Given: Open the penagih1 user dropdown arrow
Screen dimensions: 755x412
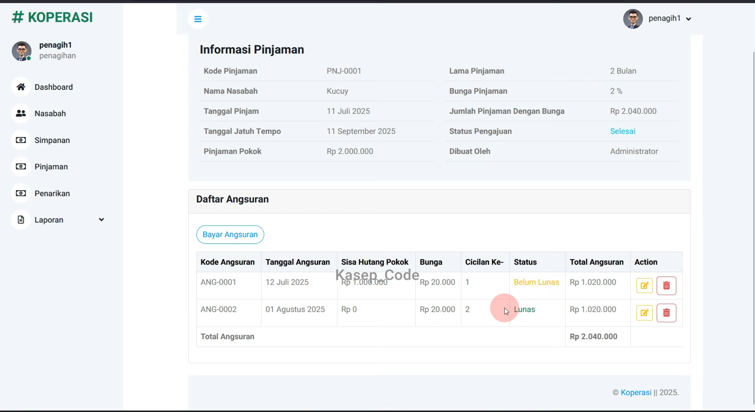Looking at the screenshot, I should point(688,19).
